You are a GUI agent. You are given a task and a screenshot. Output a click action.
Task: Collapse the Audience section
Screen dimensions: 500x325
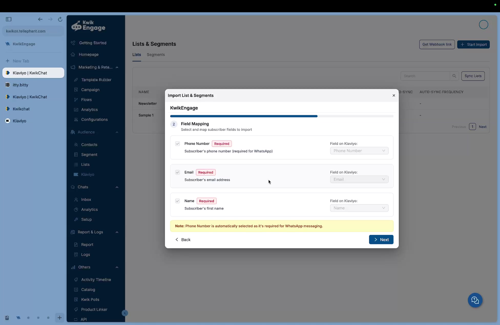pyautogui.click(x=117, y=132)
